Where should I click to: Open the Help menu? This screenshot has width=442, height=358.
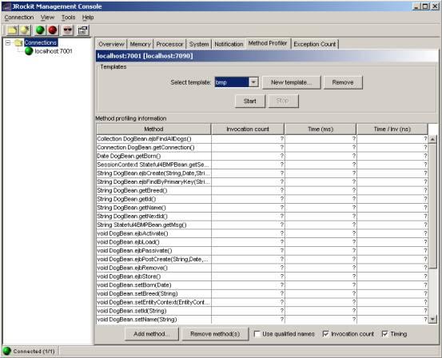pos(88,18)
